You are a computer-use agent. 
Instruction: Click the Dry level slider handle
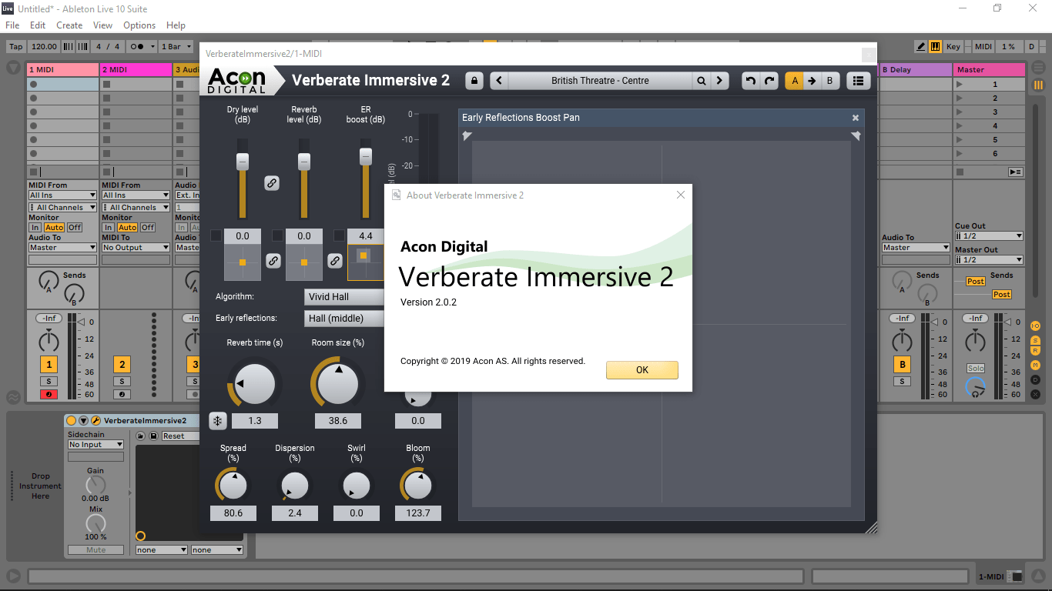tap(243, 162)
